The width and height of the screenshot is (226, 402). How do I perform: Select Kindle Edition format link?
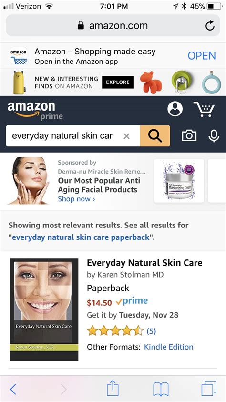pyautogui.click(x=169, y=347)
